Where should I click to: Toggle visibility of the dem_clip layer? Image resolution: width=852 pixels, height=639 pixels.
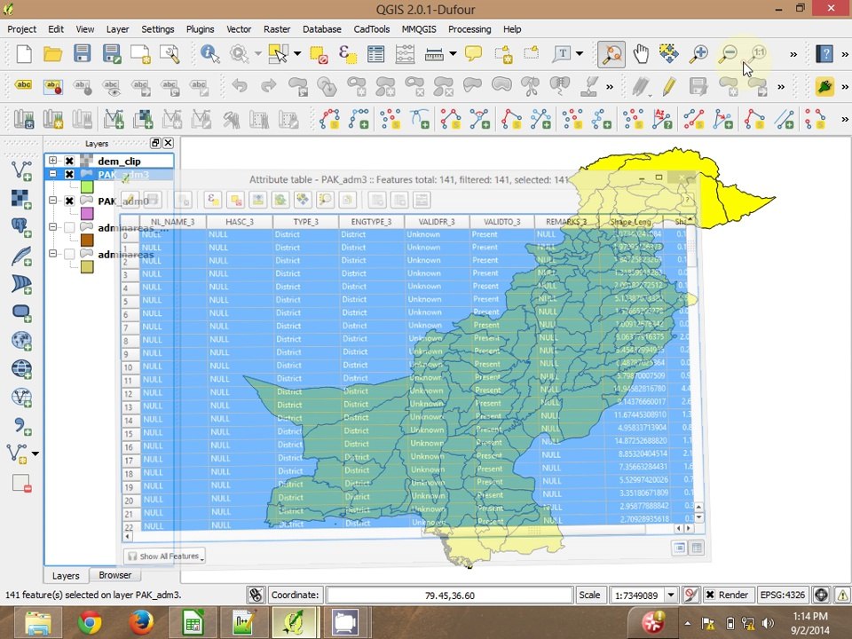pos(69,161)
